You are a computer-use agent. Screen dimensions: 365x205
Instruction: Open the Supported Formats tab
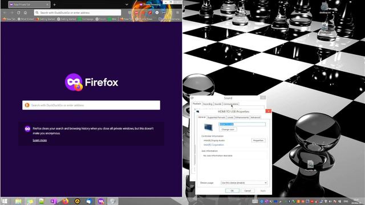tap(216, 117)
